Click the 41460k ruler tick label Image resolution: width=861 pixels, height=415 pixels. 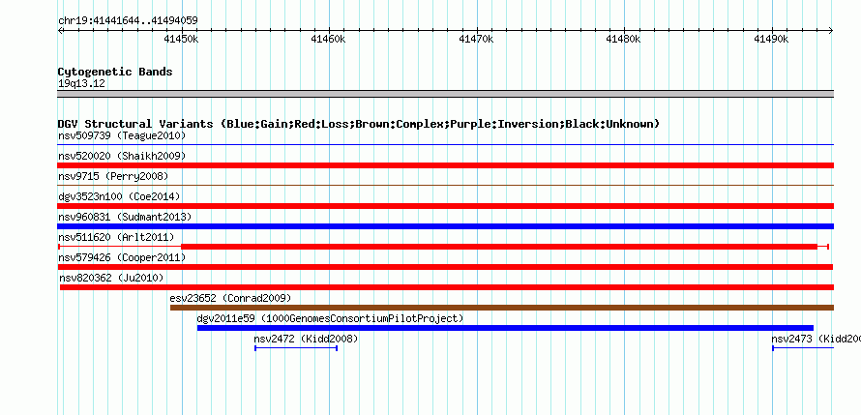click(x=328, y=39)
